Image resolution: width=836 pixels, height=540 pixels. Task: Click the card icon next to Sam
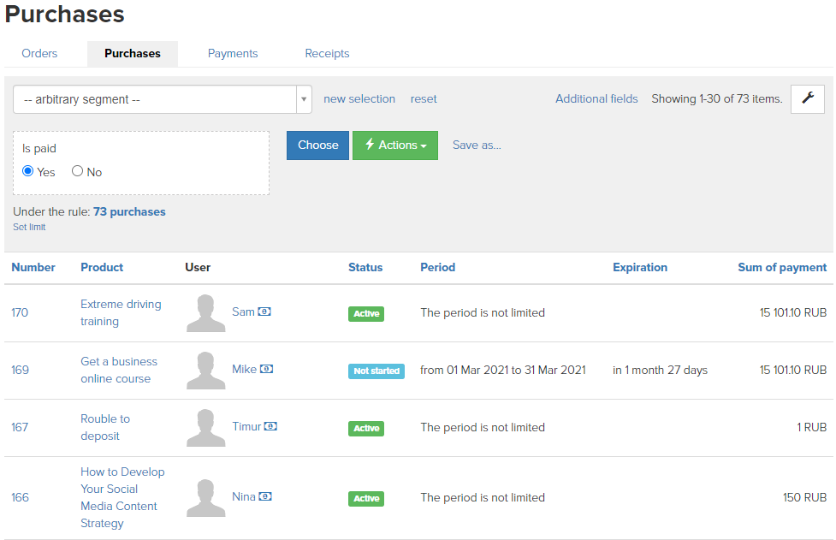coord(264,312)
